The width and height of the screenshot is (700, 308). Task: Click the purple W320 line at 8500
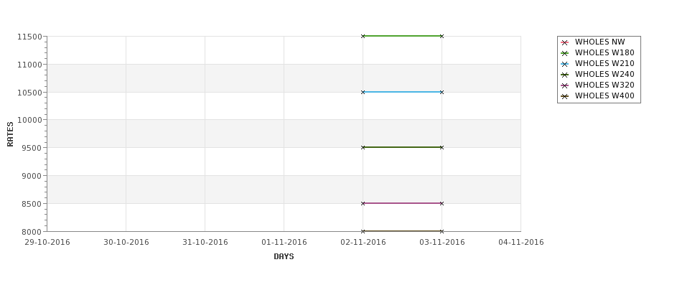(402, 204)
